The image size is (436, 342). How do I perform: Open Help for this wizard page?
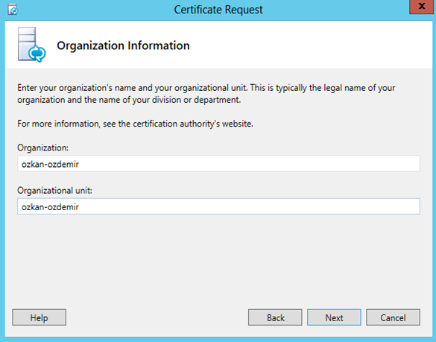tap(40, 317)
